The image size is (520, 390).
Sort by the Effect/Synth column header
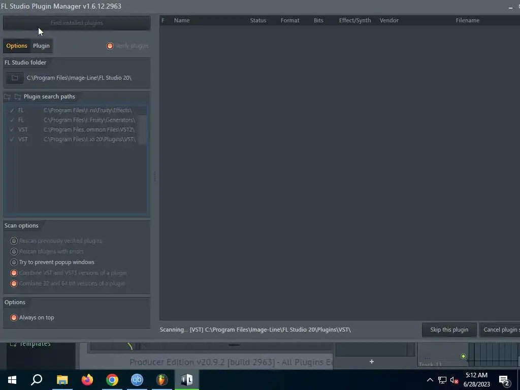(355, 20)
